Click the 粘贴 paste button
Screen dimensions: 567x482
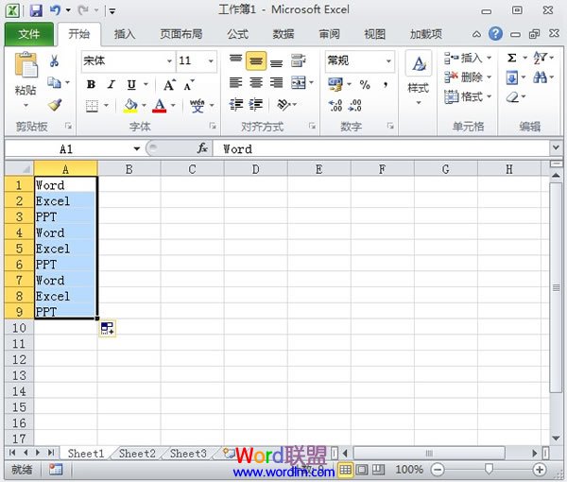(x=26, y=76)
